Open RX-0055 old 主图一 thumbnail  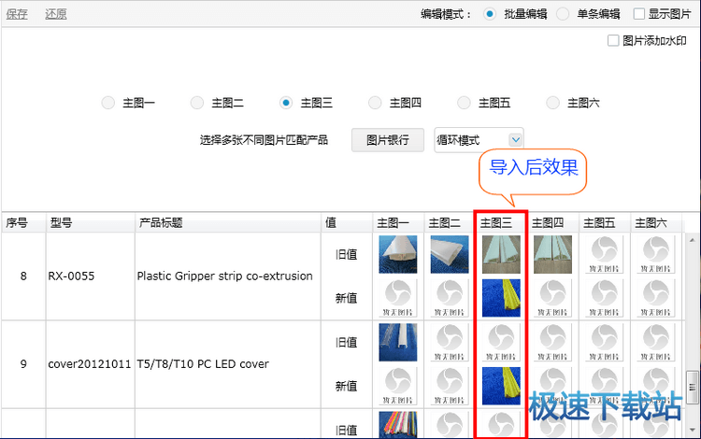(398, 255)
